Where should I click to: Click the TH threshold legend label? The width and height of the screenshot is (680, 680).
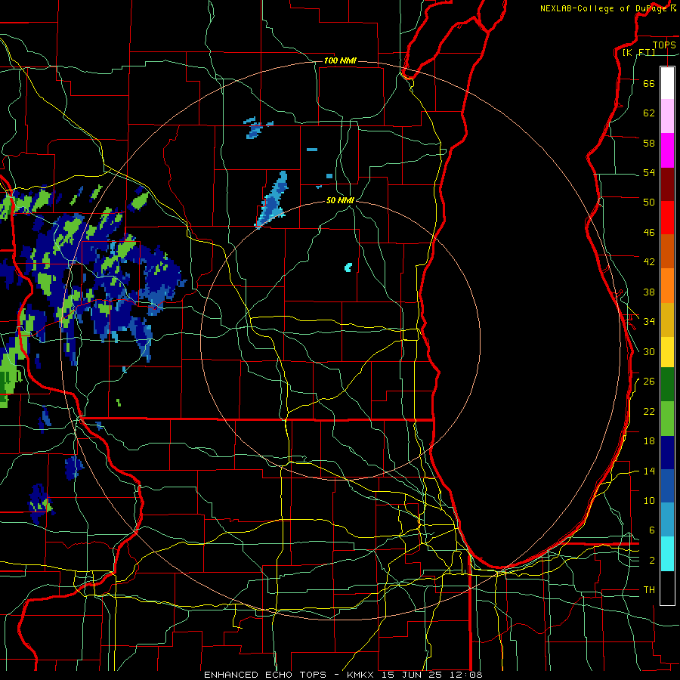(x=649, y=590)
